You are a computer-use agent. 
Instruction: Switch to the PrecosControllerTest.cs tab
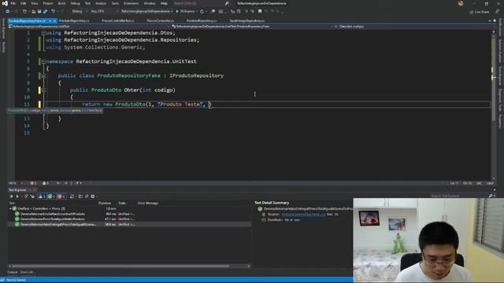[118, 20]
